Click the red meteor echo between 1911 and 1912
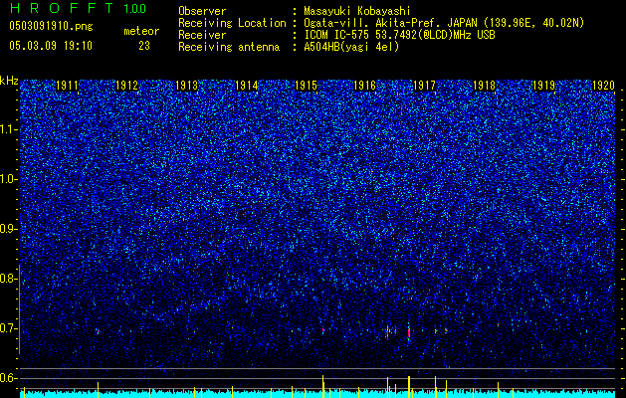 tap(98, 331)
